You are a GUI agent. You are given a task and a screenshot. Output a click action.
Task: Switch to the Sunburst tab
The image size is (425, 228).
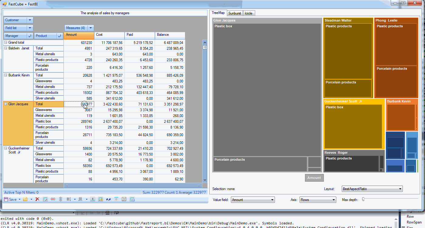(235, 13)
